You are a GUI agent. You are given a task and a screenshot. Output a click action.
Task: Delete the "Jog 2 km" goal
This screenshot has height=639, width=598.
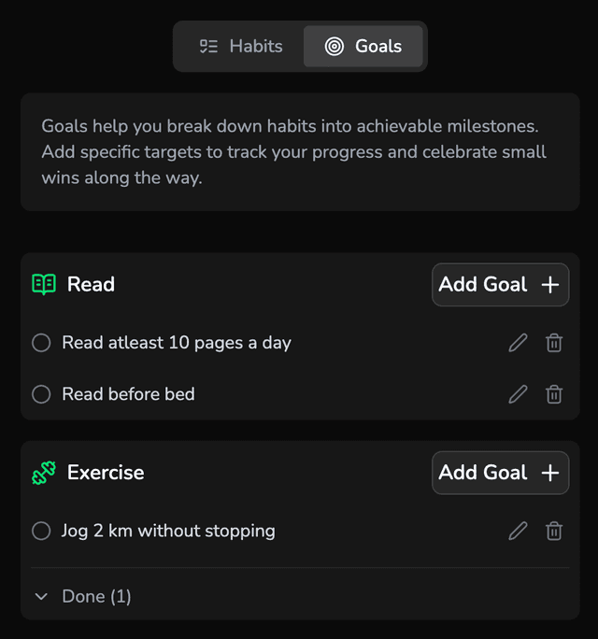[x=554, y=531]
